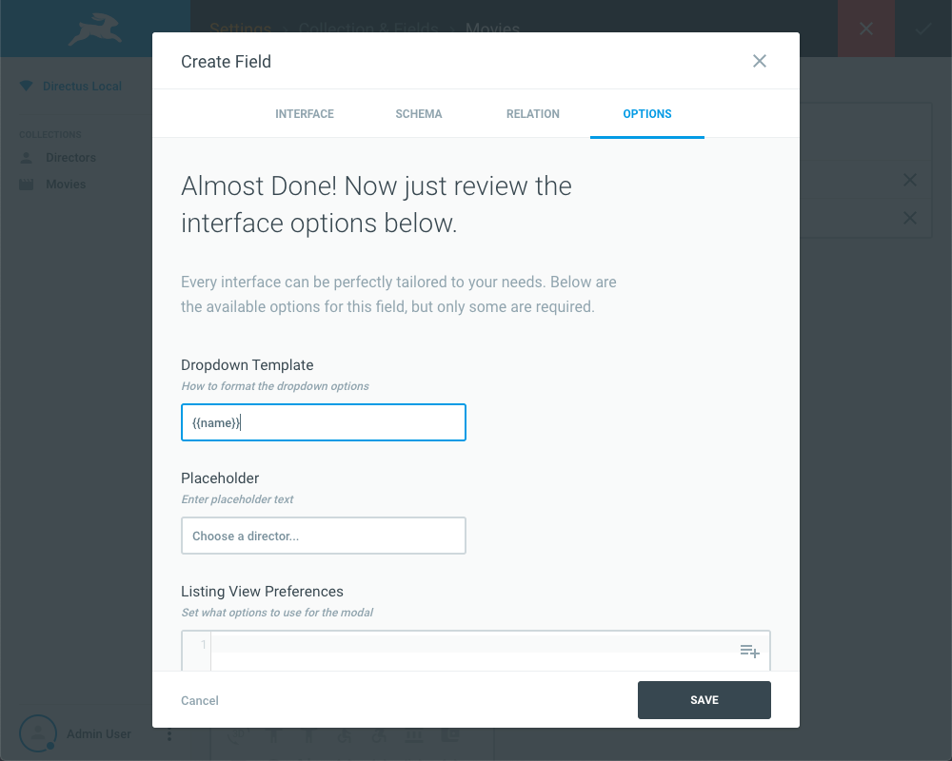The image size is (952, 761).
Task: Click the "Listing View Preferences" label
Action: (263, 592)
